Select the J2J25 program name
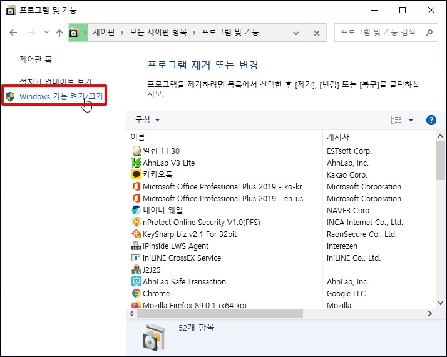 coord(152,270)
